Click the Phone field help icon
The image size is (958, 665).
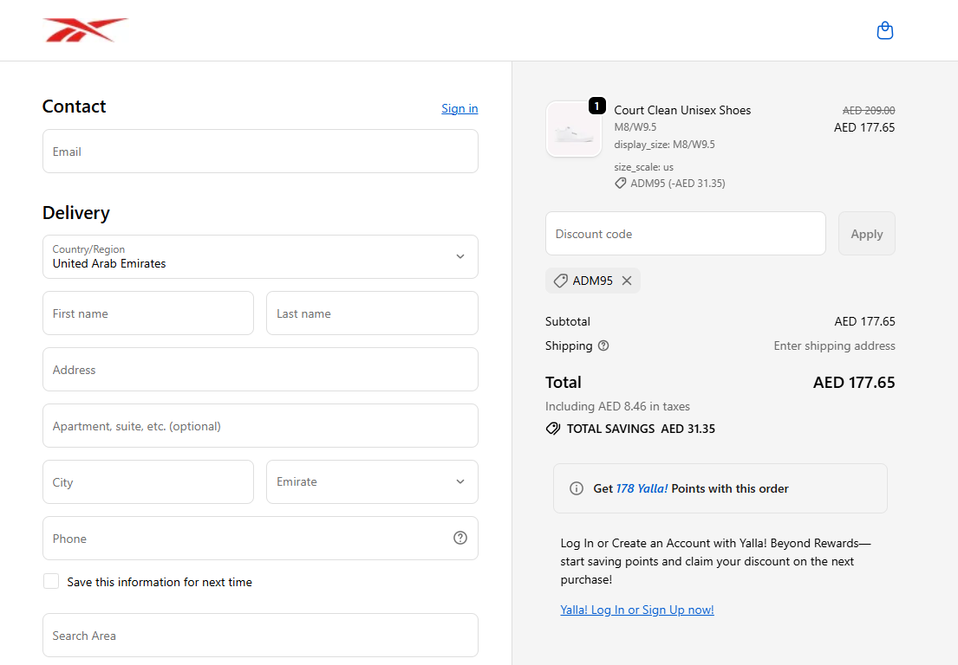click(x=460, y=538)
